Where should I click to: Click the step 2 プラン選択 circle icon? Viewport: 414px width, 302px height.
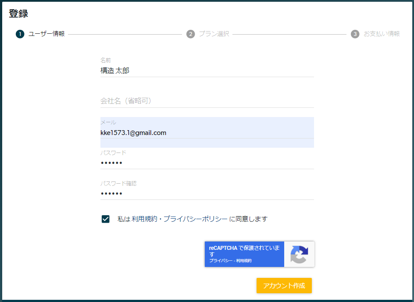191,34
